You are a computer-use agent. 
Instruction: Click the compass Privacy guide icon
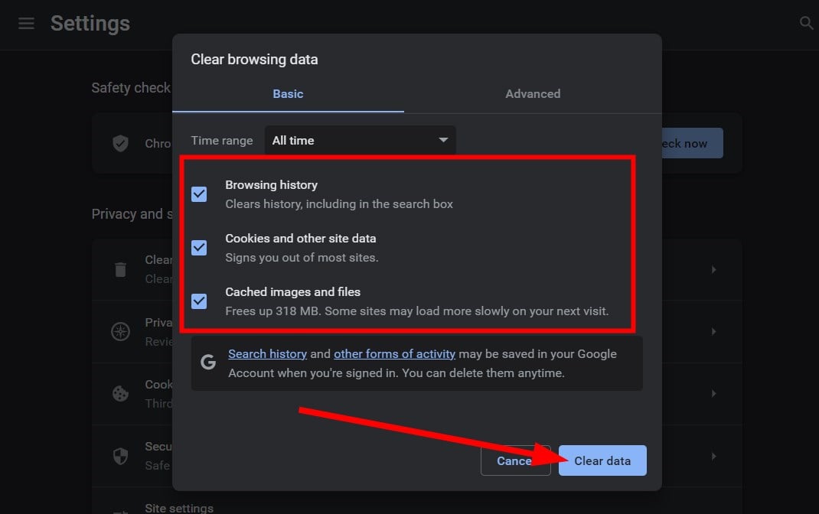120,331
